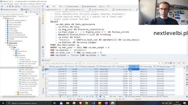The height and width of the screenshot is (105, 188).
Task: Open the dbo@VehicleAdv schema selector
Action: tap(90, 6)
